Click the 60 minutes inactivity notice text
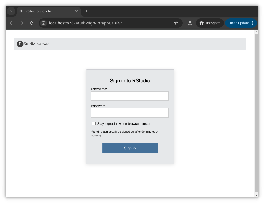264x203 pixels. click(x=125, y=133)
